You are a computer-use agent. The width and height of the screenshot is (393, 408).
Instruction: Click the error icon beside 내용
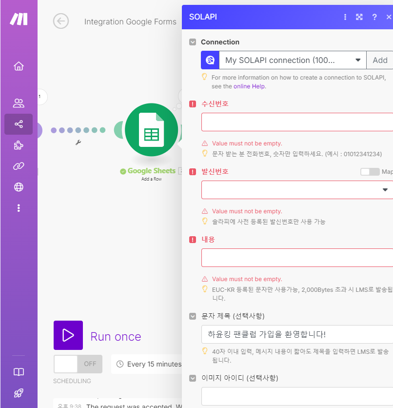193,240
